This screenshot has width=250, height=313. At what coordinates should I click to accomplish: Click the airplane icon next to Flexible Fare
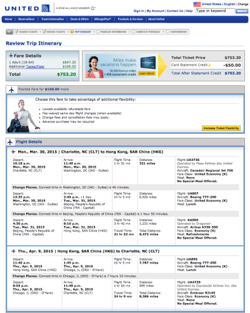point(11,90)
